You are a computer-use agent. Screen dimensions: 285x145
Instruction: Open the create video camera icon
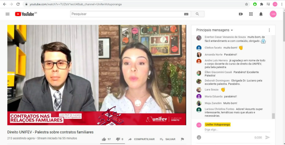241,14
